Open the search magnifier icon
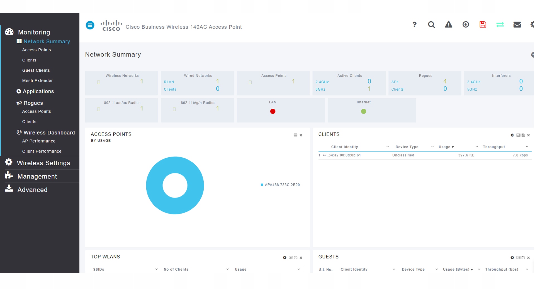 pos(431,24)
